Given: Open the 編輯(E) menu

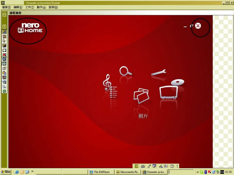Looking at the screenshot, I should [18, 7].
